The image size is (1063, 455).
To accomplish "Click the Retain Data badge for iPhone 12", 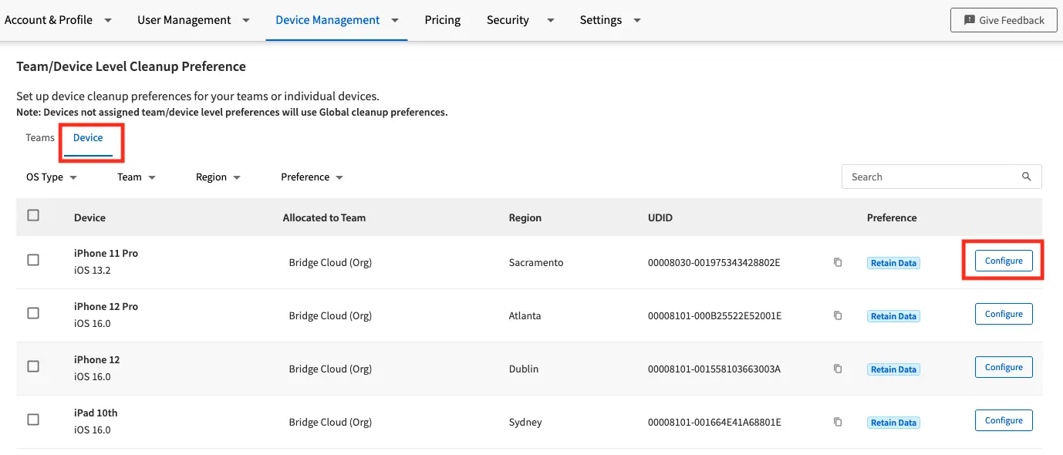I will click(x=893, y=369).
